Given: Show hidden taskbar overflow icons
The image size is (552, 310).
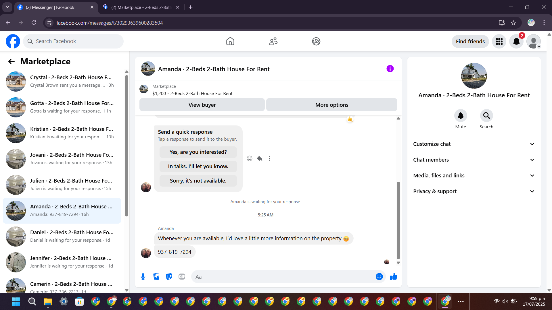Looking at the screenshot, I should tap(461, 301).
